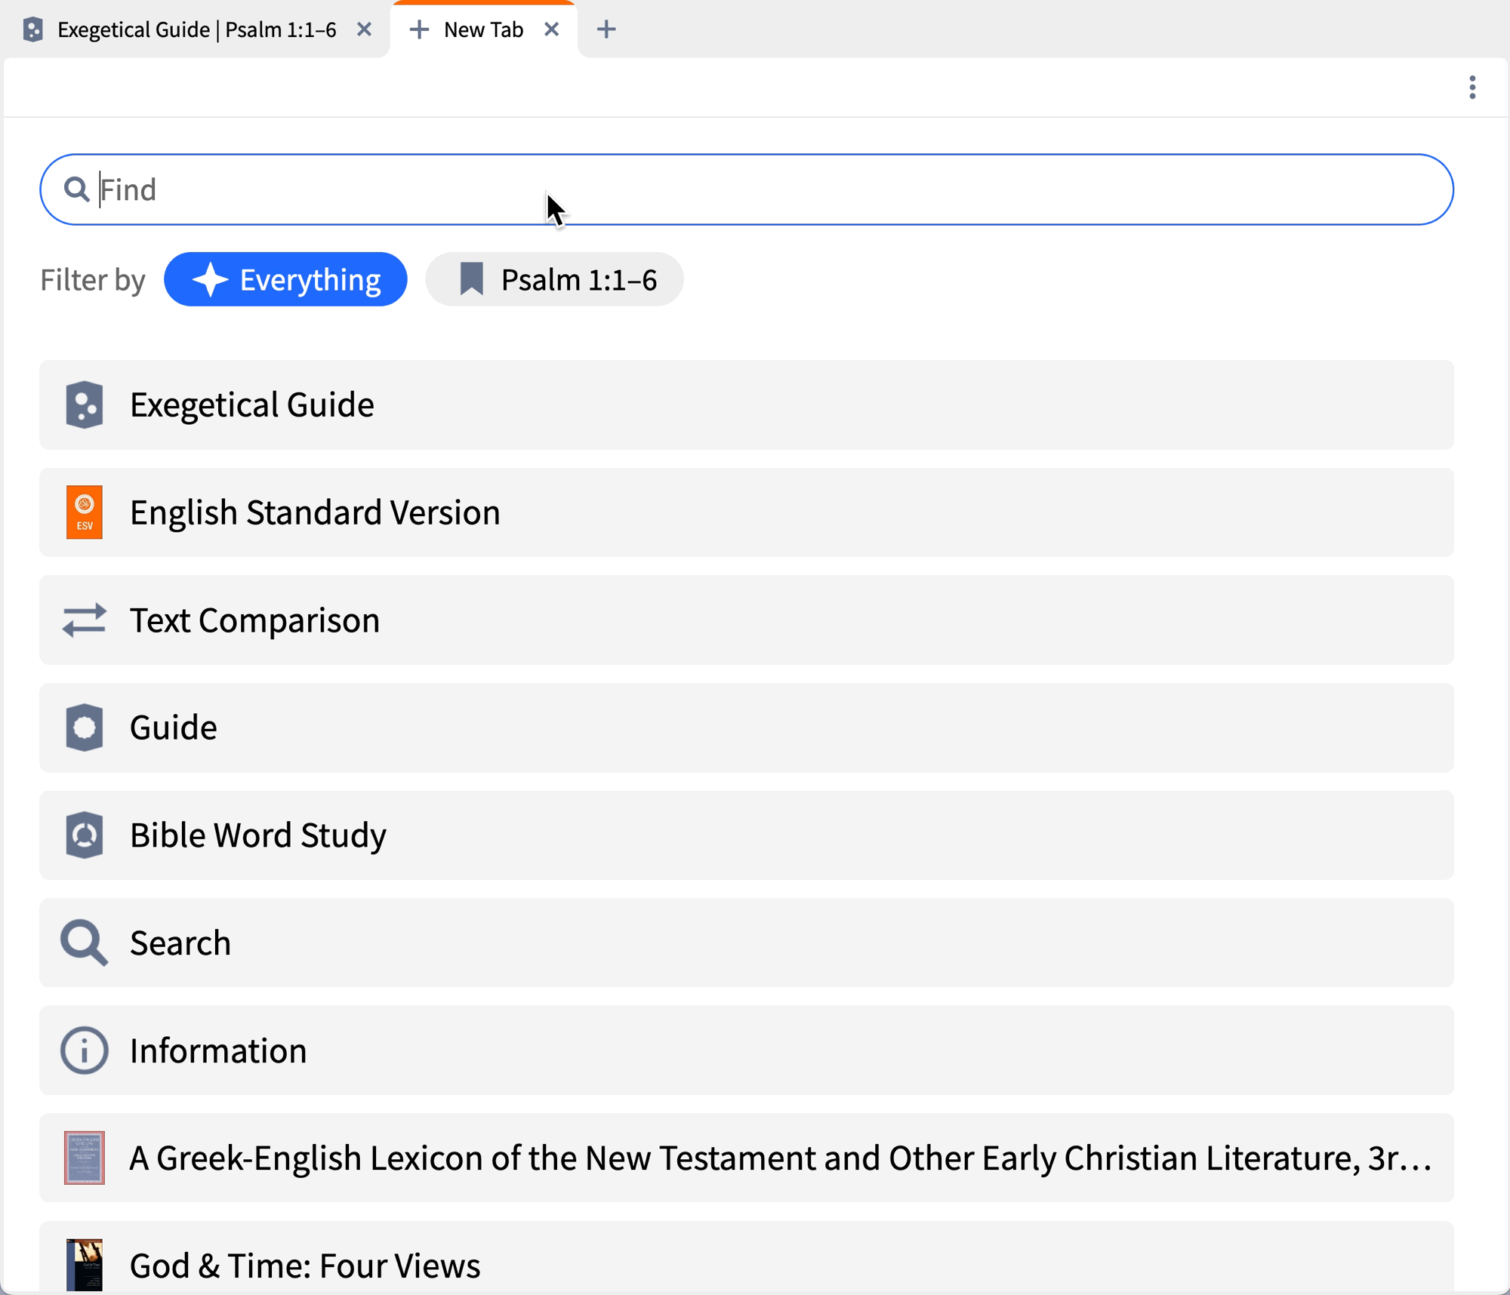Switch to Exegetical Guide Psalm tab

click(196, 30)
